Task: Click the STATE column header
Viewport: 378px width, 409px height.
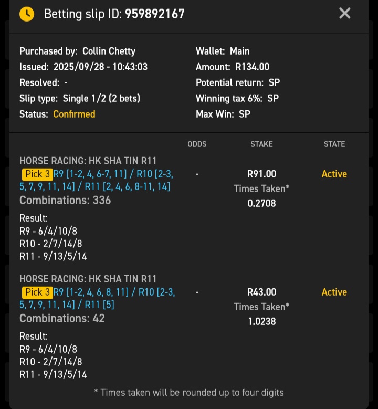Action: (x=334, y=144)
